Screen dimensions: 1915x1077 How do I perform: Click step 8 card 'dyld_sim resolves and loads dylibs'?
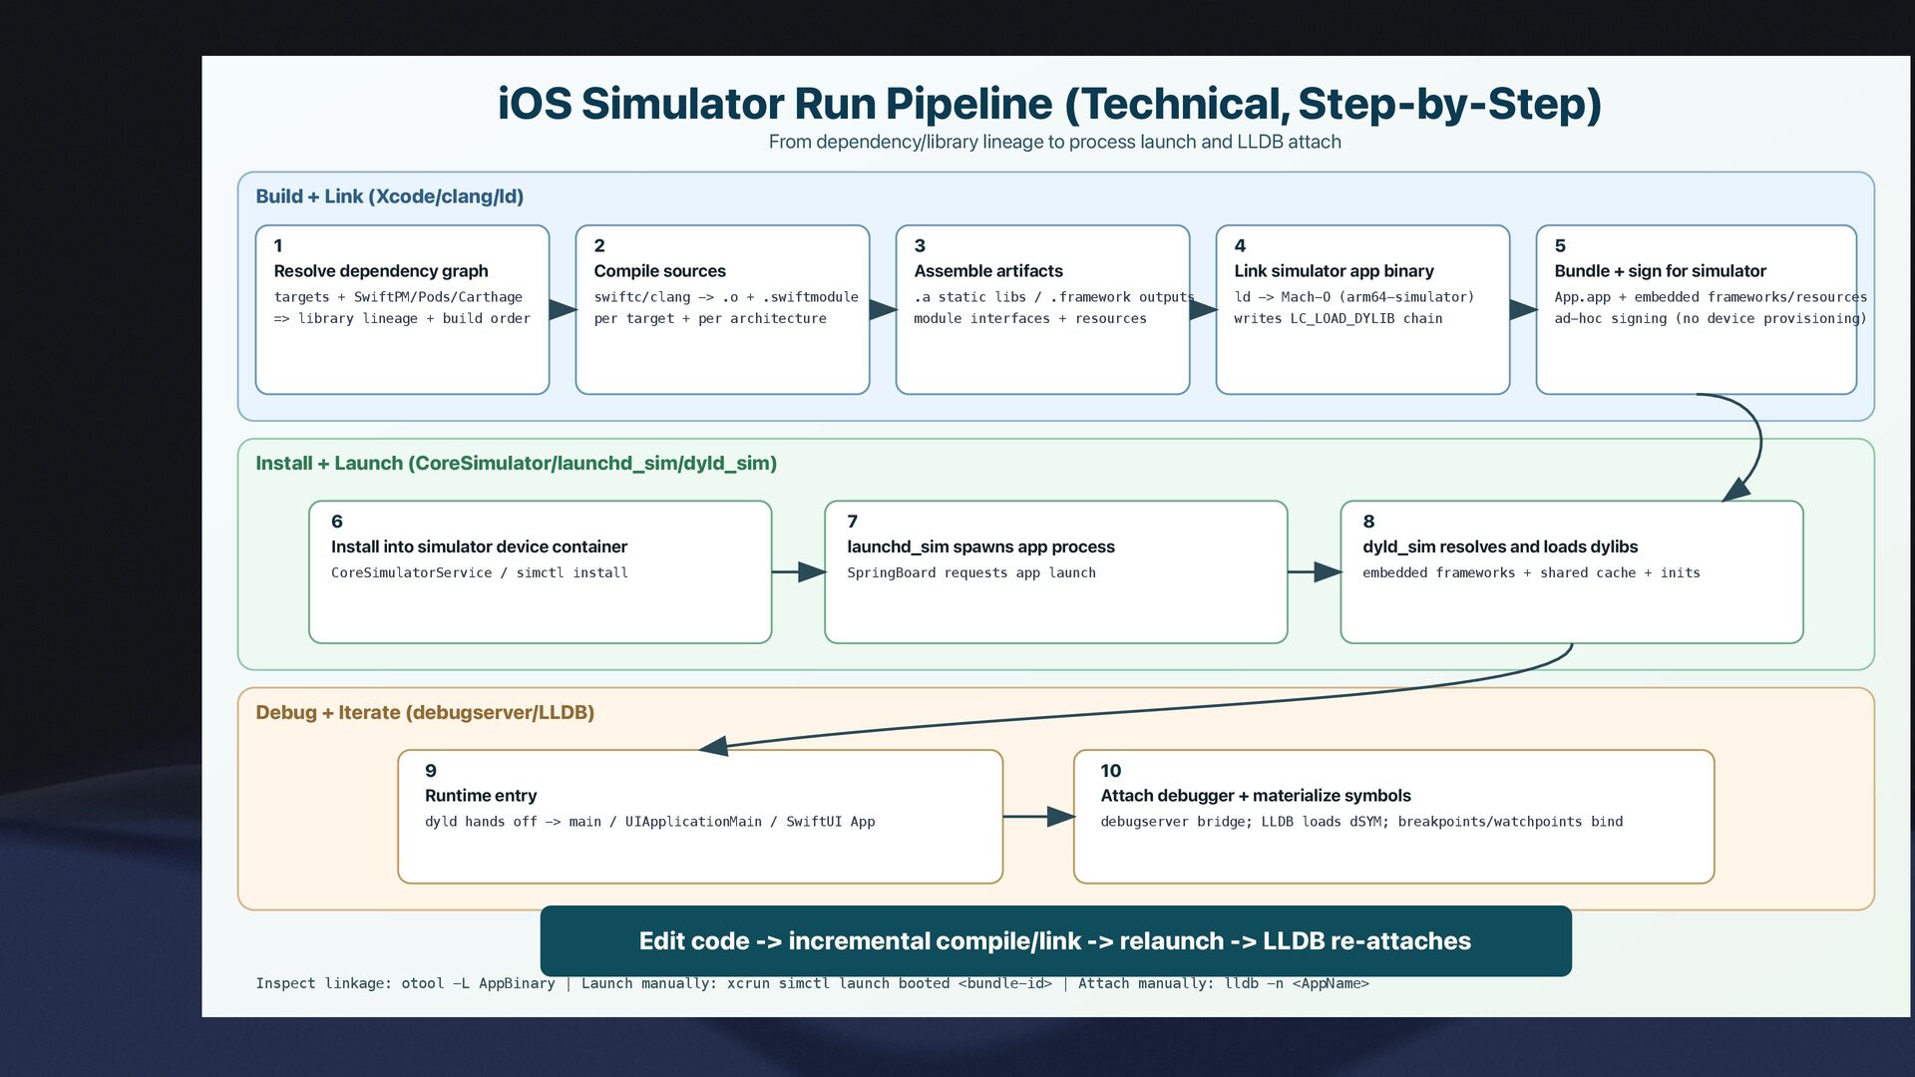point(1571,571)
